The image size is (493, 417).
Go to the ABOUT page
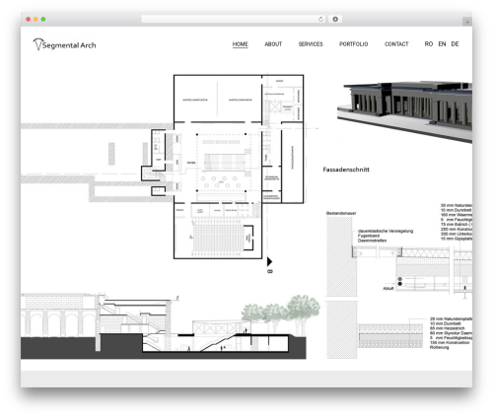point(273,44)
